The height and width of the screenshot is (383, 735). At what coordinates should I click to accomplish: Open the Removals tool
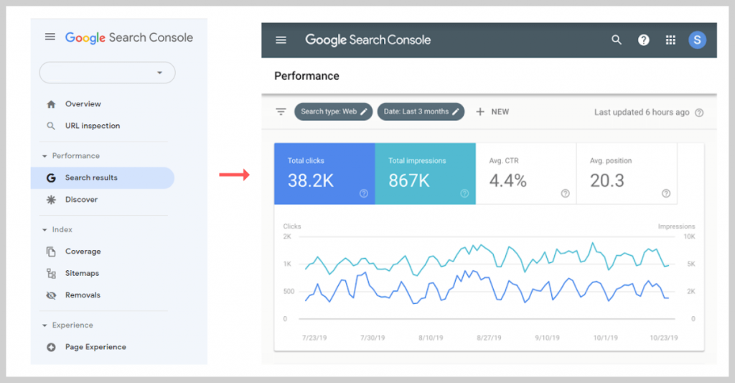coord(83,295)
